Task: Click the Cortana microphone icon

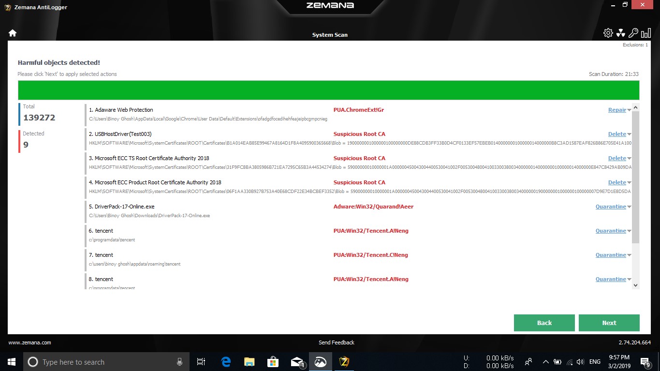Action: (179, 362)
